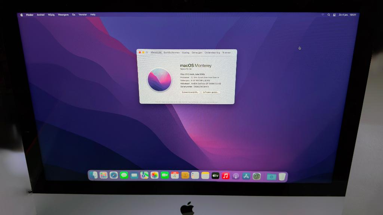Open the Weergave menu
Image resolution: width=383 pixels, height=215 pixels.
63,15
